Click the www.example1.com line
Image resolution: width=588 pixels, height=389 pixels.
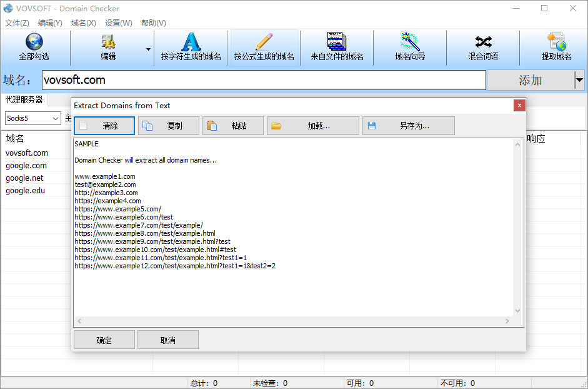point(105,176)
